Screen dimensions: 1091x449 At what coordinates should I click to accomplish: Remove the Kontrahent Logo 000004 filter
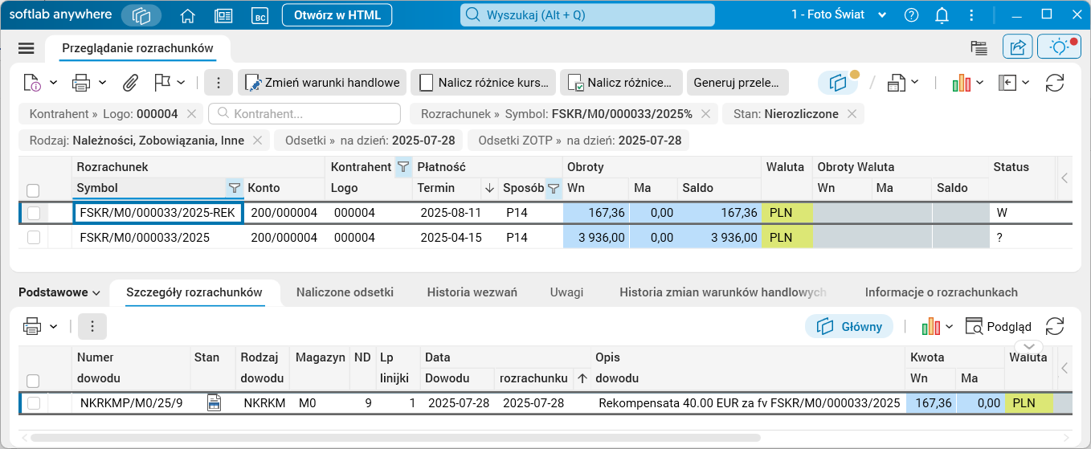(191, 114)
